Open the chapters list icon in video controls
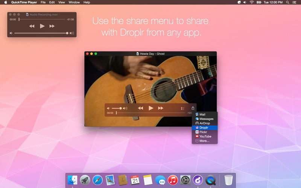301x188 pixels. click(x=182, y=108)
